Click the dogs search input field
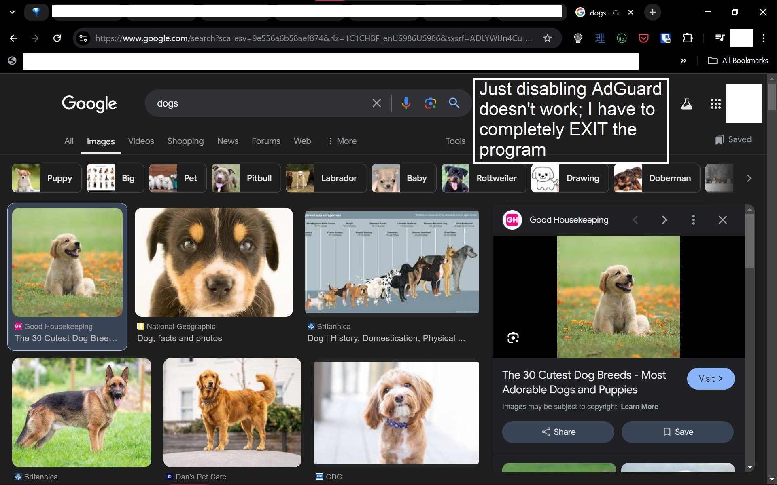The height and width of the screenshot is (485, 777). [259, 103]
